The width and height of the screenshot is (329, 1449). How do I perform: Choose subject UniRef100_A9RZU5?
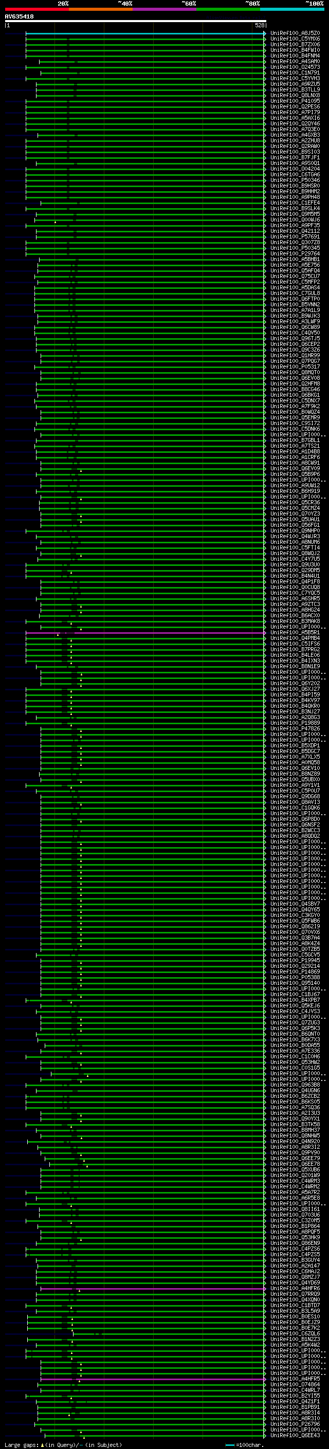(x=295, y=84)
